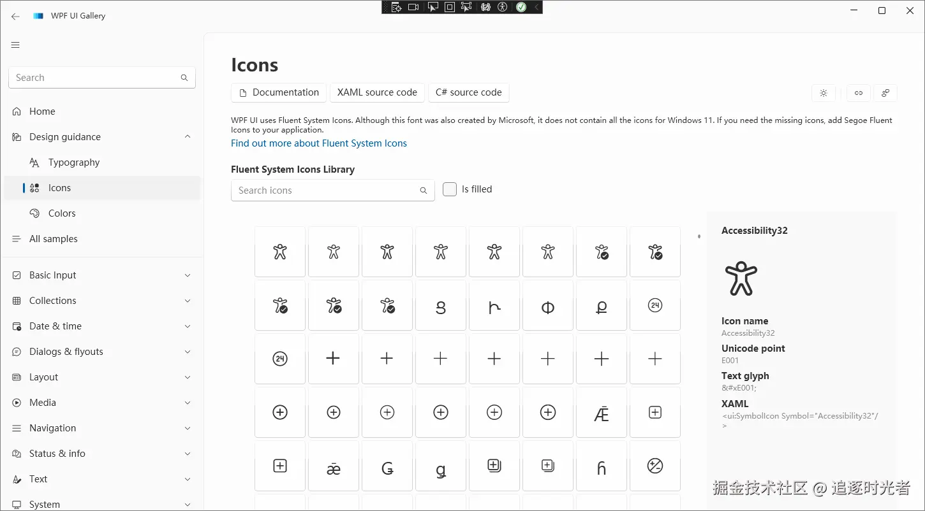Pick the circled 24 icon beside bold plus

tap(280, 359)
